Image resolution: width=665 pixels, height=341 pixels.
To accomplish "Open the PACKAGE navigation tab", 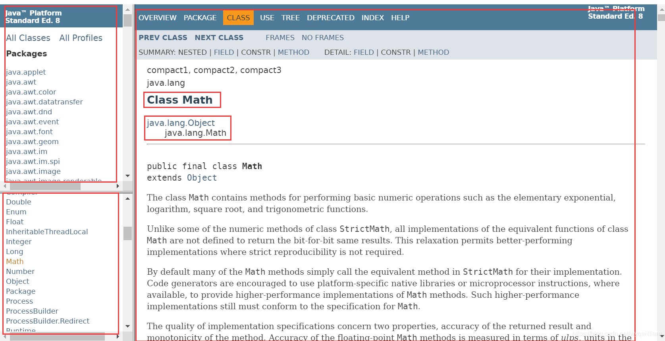I will click(200, 18).
